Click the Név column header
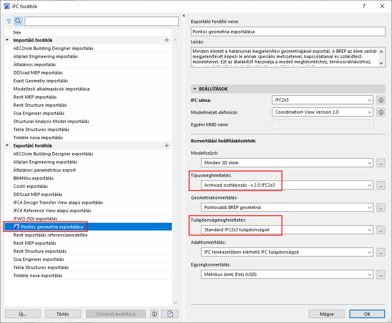 pyautogui.click(x=88, y=32)
